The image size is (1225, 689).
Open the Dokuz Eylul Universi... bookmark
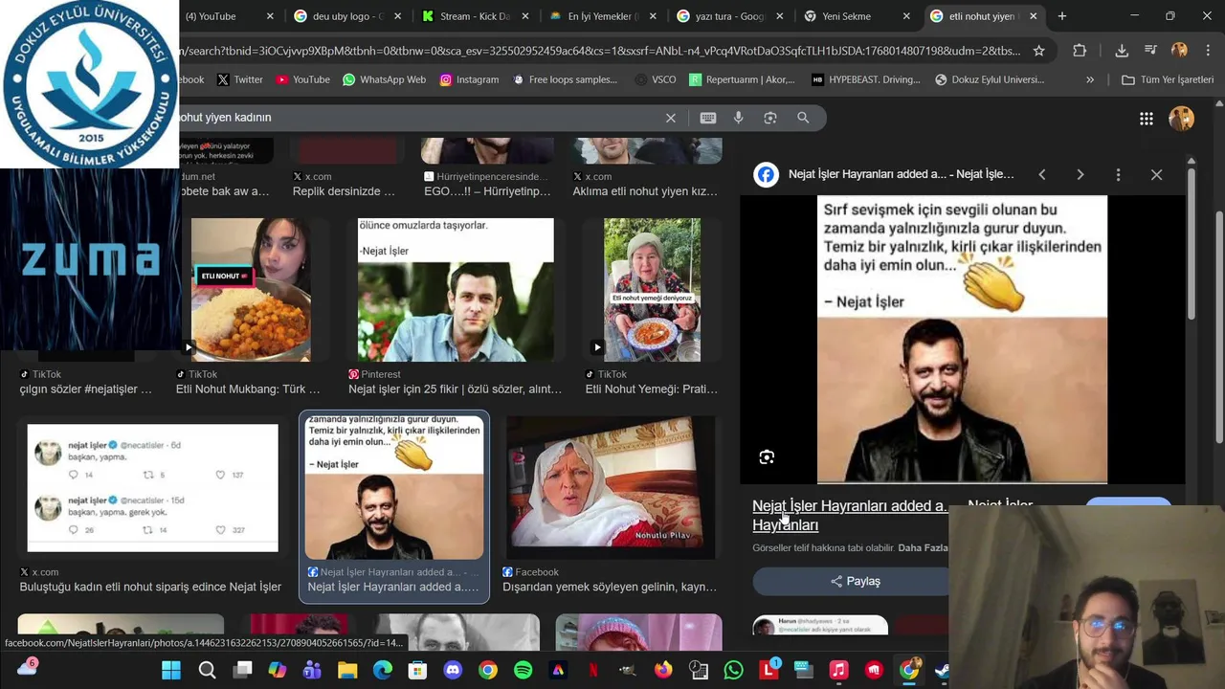(990, 79)
